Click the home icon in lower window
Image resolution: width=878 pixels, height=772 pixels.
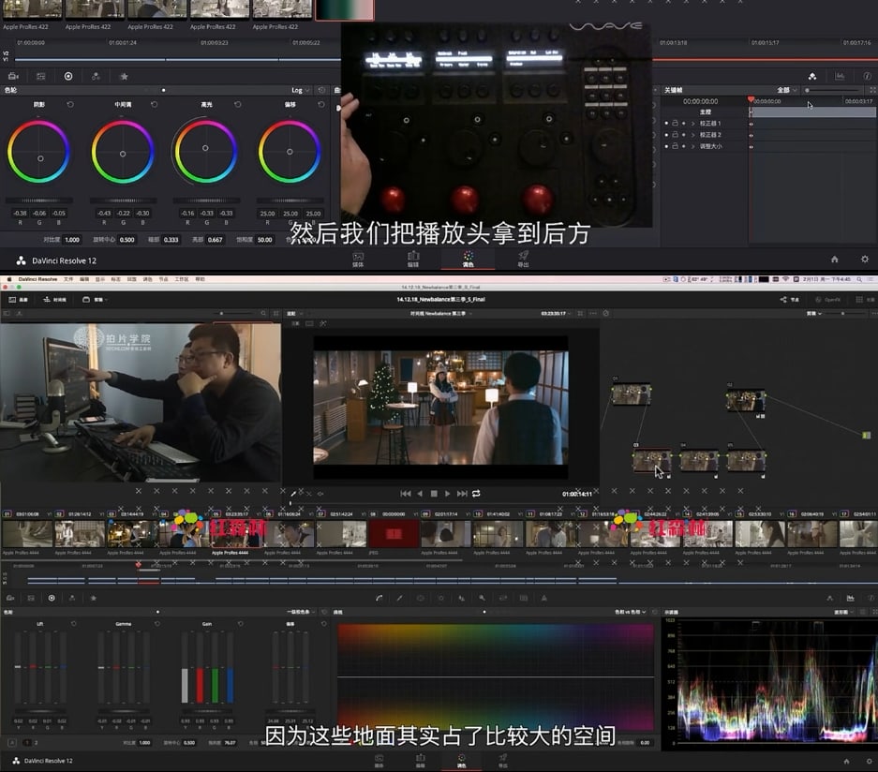(x=846, y=761)
